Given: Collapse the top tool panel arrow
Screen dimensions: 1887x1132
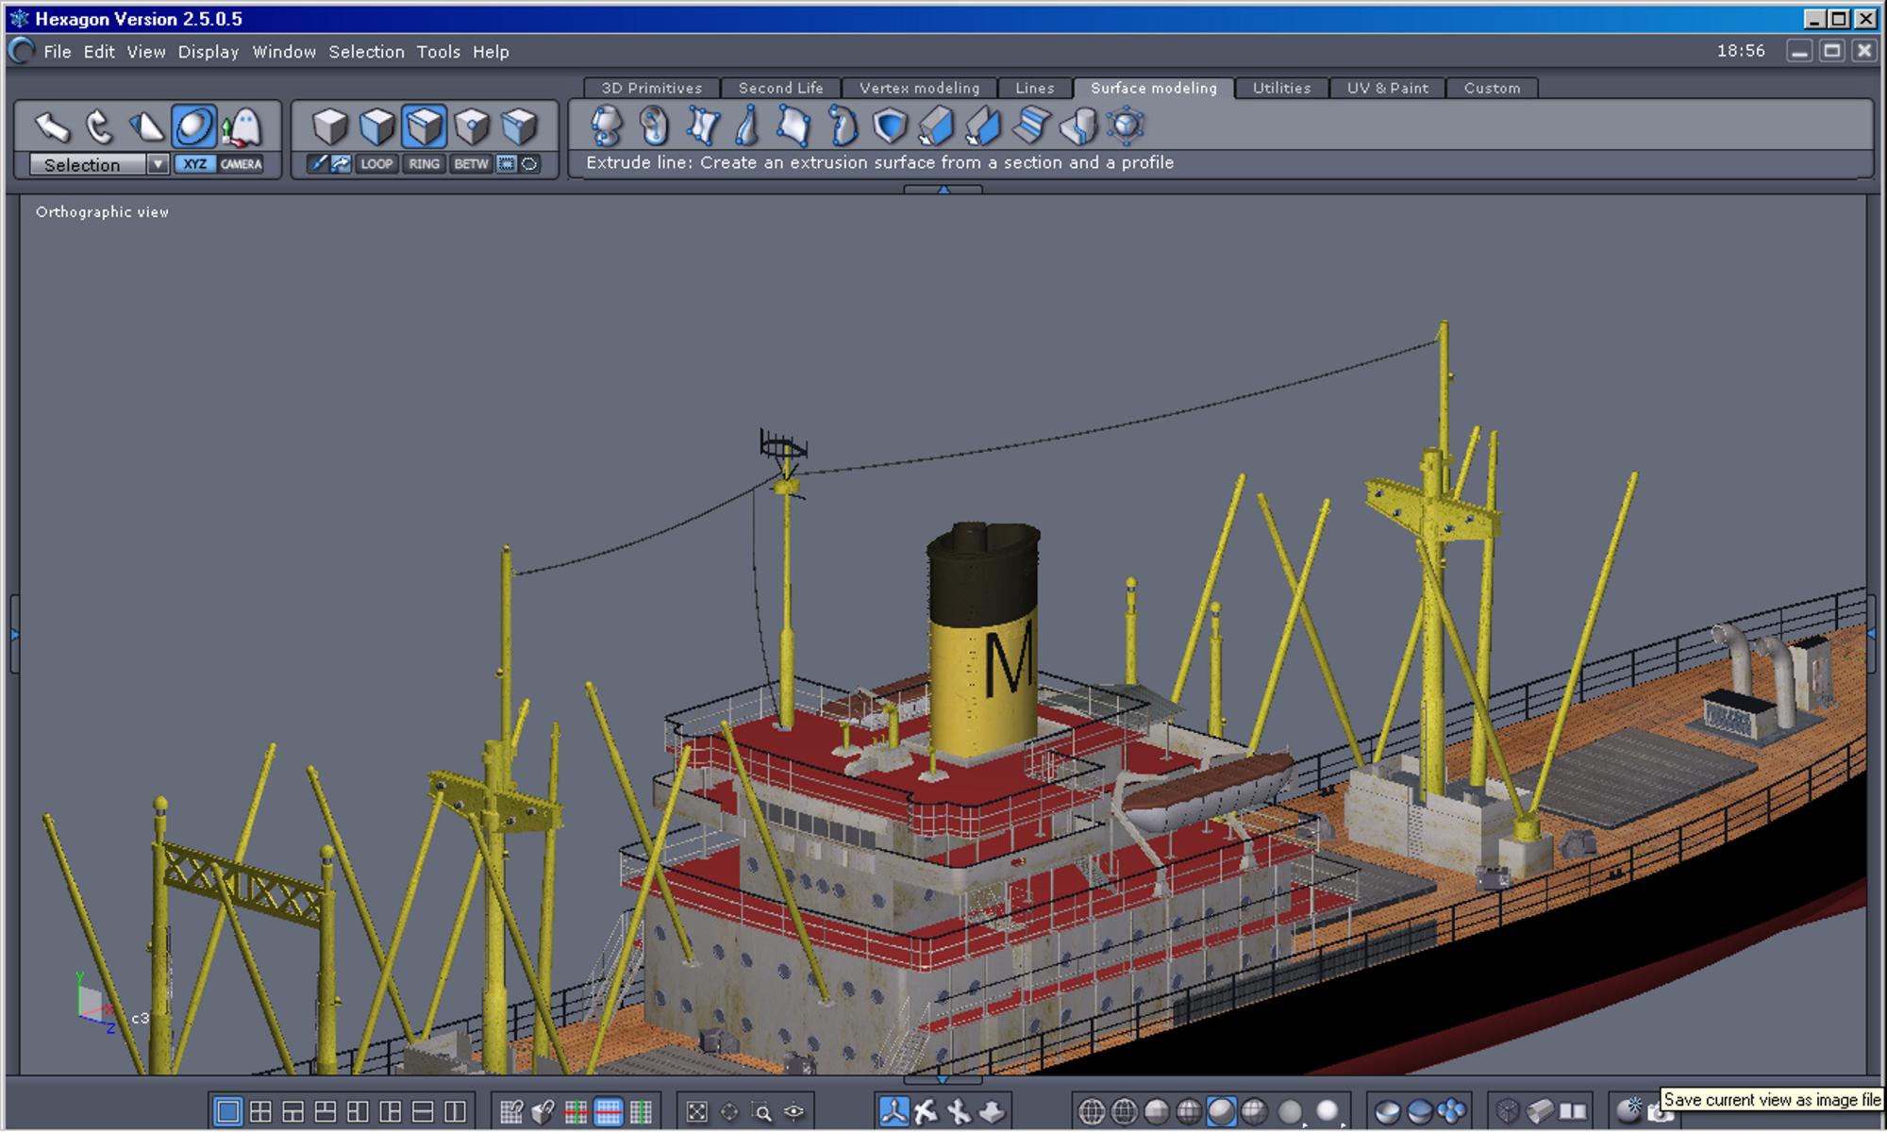Looking at the screenshot, I should pos(943,190).
